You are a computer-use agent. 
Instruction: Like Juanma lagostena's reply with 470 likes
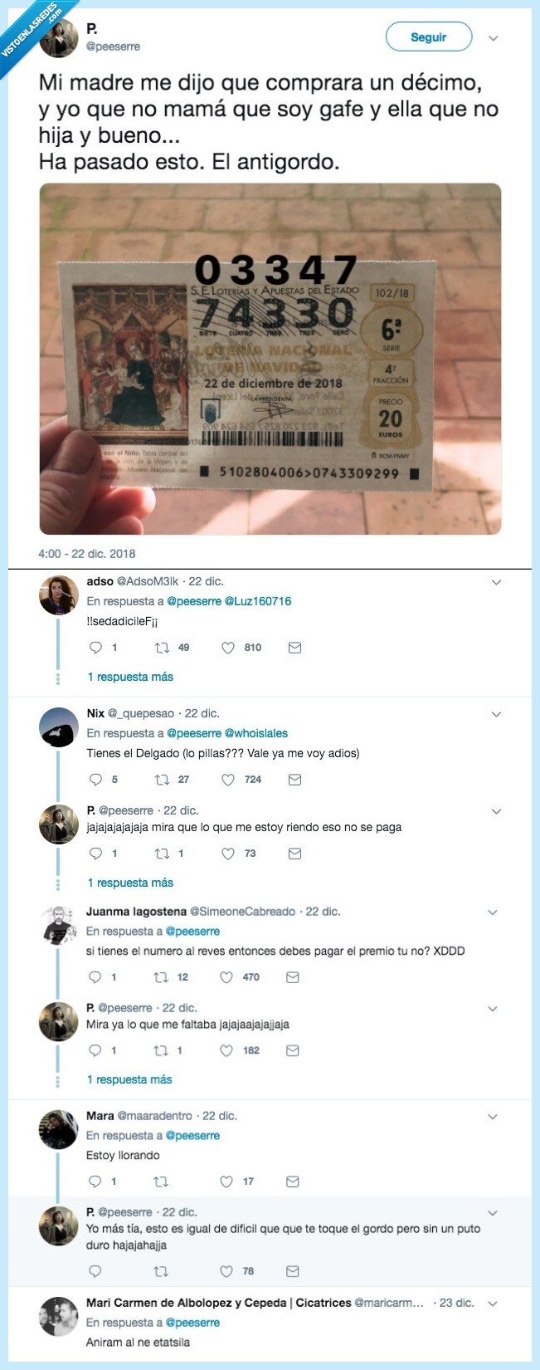pyautogui.click(x=226, y=977)
